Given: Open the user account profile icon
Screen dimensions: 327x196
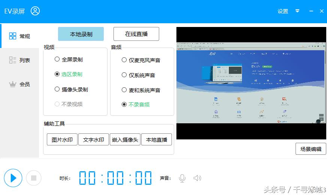Looking at the screenshot, I should pos(35,11).
